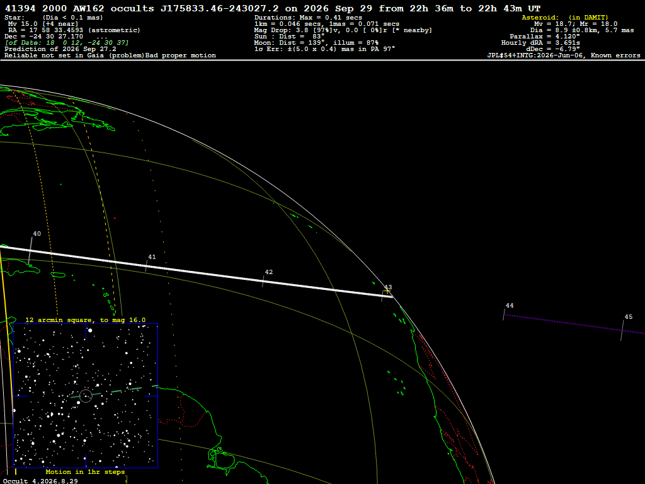This screenshot has height=484, width=645.
Task: Click the minute 40 tick marker
Action: pyautogui.click(x=30, y=250)
